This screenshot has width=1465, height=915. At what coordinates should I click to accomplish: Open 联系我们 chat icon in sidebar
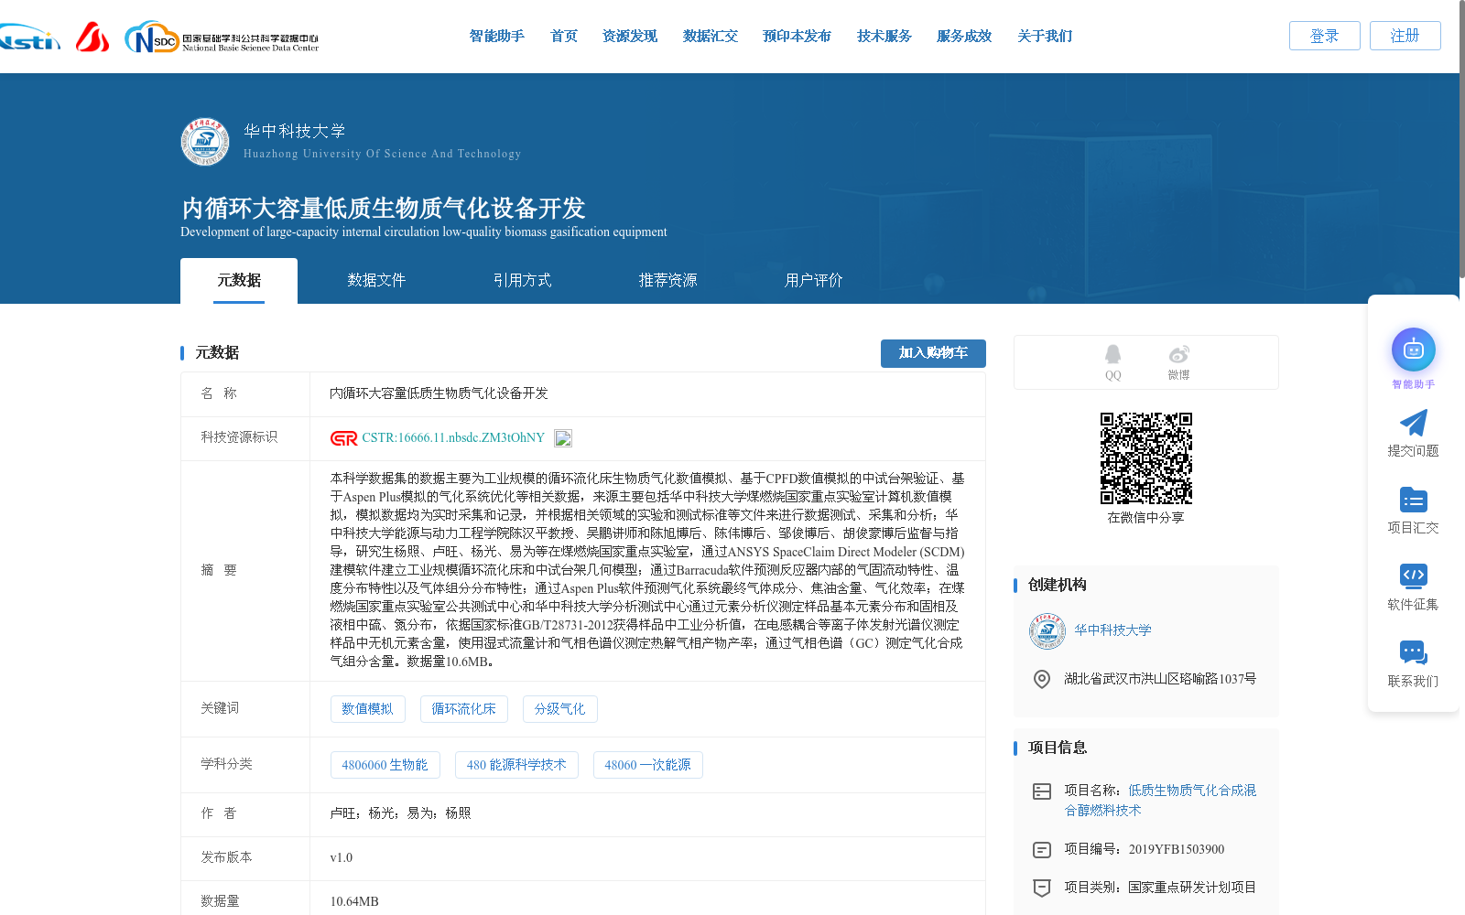[1413, 651]
